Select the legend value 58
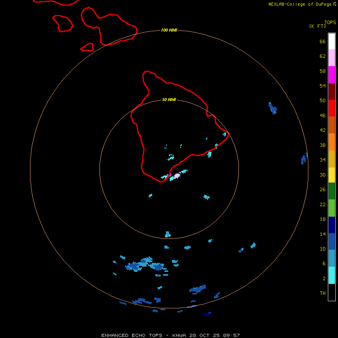This screenshot has height=338, width=338. [323, 71]
